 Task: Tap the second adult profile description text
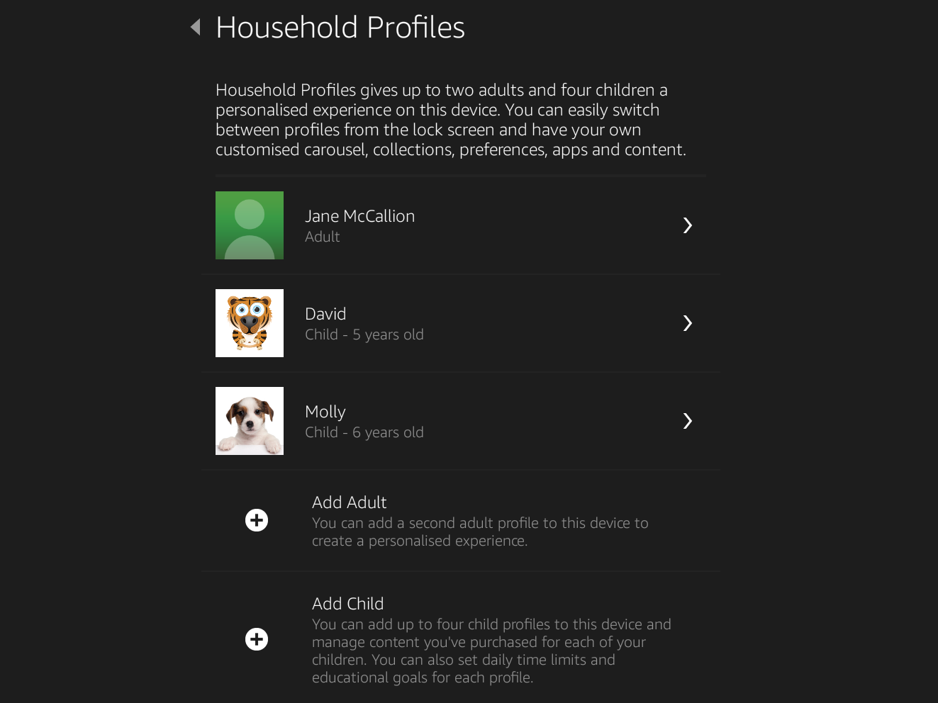click(x=480, y=532)
